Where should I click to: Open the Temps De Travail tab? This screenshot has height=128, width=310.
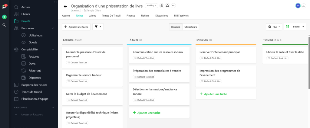click(x=111, y=16)
